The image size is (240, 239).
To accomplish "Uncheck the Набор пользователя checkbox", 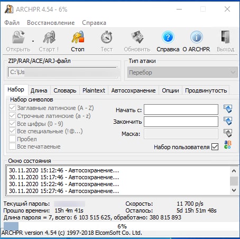I will click(x=215, y=146).
